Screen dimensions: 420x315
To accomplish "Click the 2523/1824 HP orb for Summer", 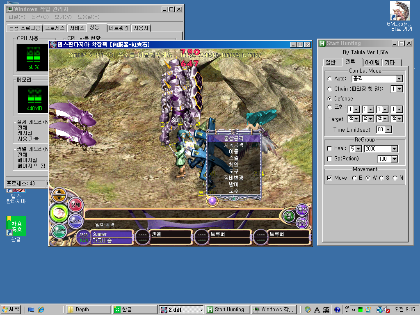I will pos(83,237).
